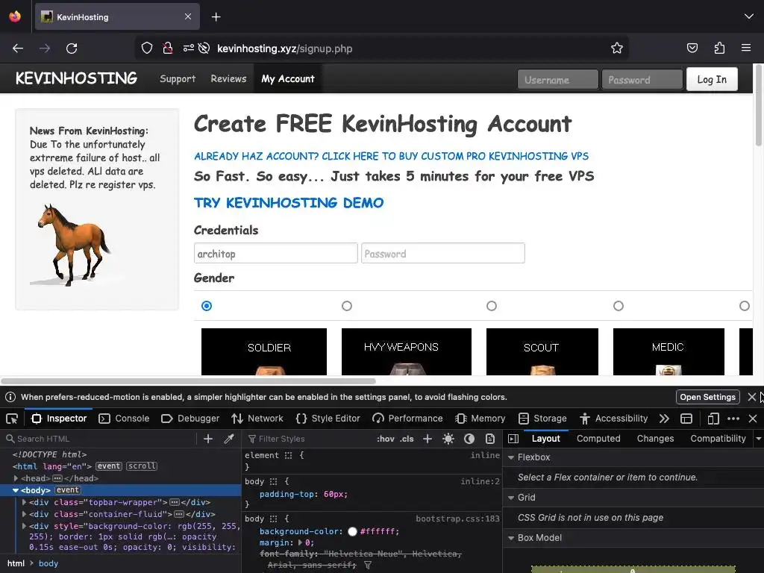
Task: Click the browser forward arrow
Action: click(45, 48)
